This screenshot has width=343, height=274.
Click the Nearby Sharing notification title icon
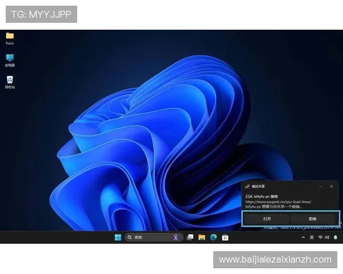[x=247, y=186]
